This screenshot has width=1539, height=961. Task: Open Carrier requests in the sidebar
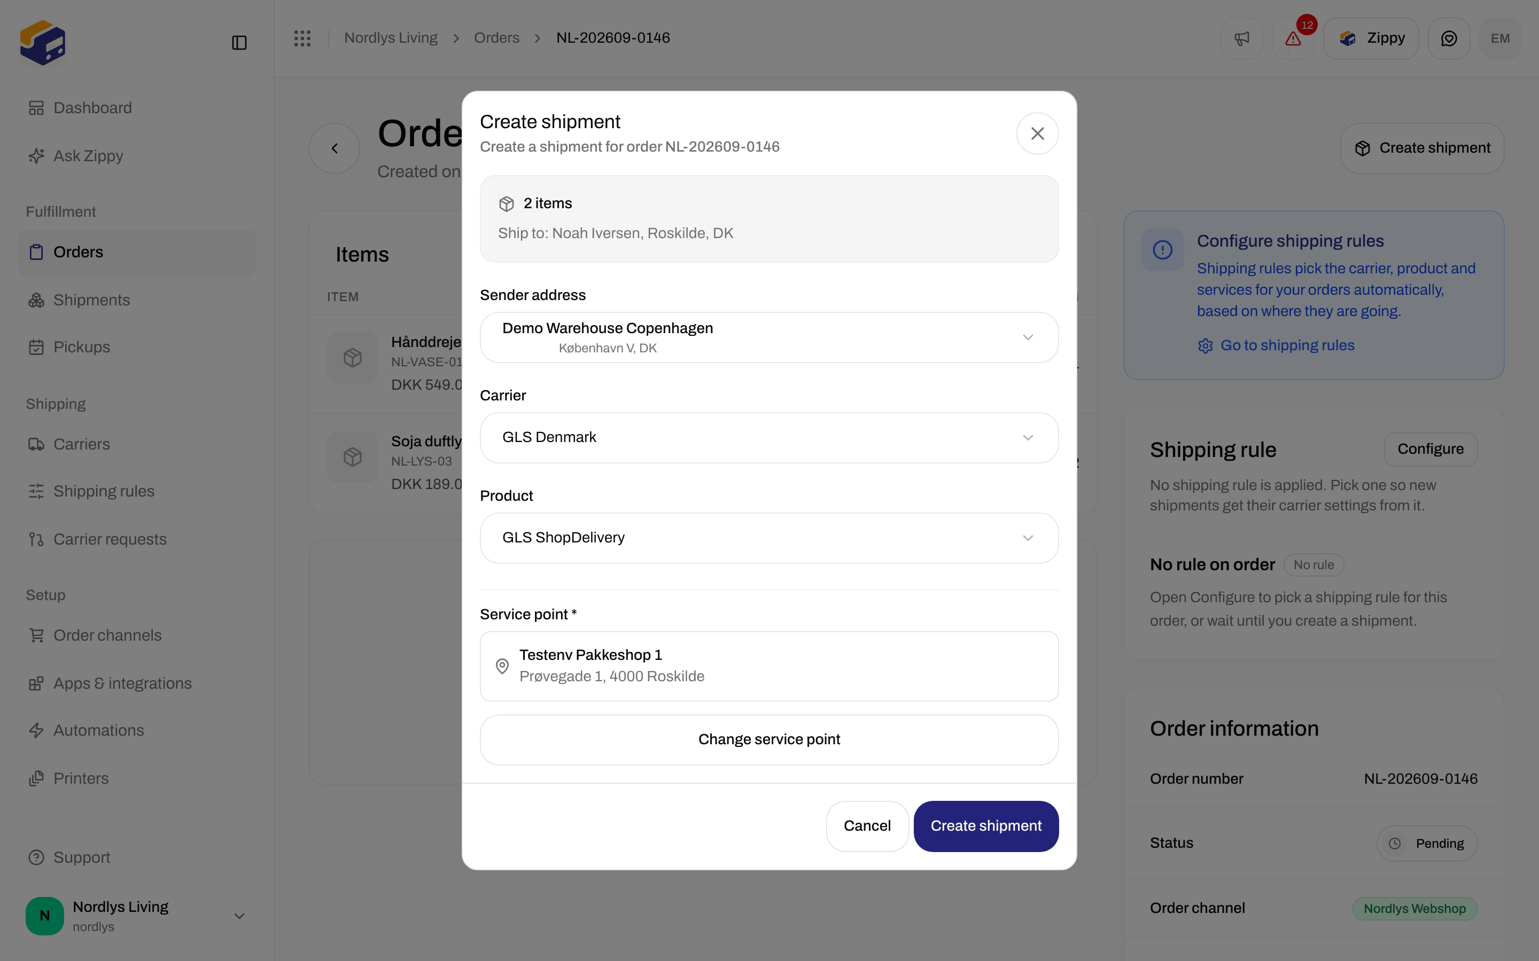[x=136, y=540]
